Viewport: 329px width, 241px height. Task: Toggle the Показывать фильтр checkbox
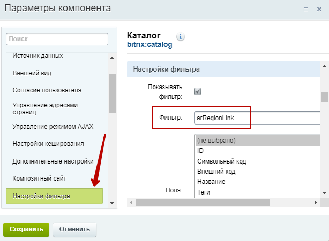tap(197, 91)
